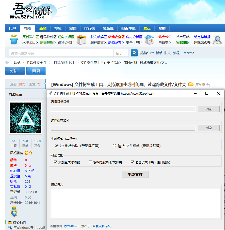Open the 站点总版规 link

pyautogui.click(x=202, y=37)
